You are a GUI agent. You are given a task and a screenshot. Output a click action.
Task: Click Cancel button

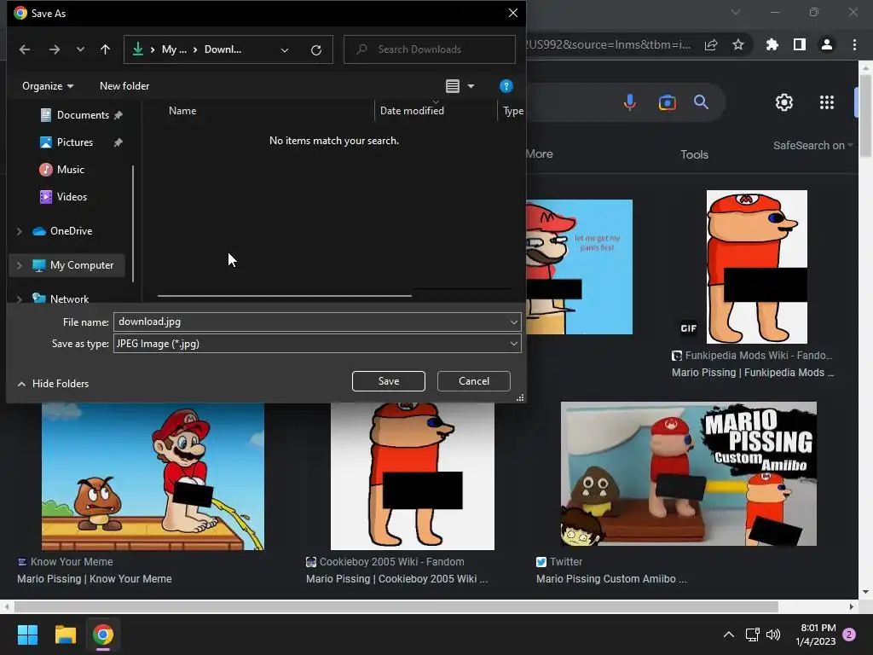pyautogui.click(x=474, y=381)
